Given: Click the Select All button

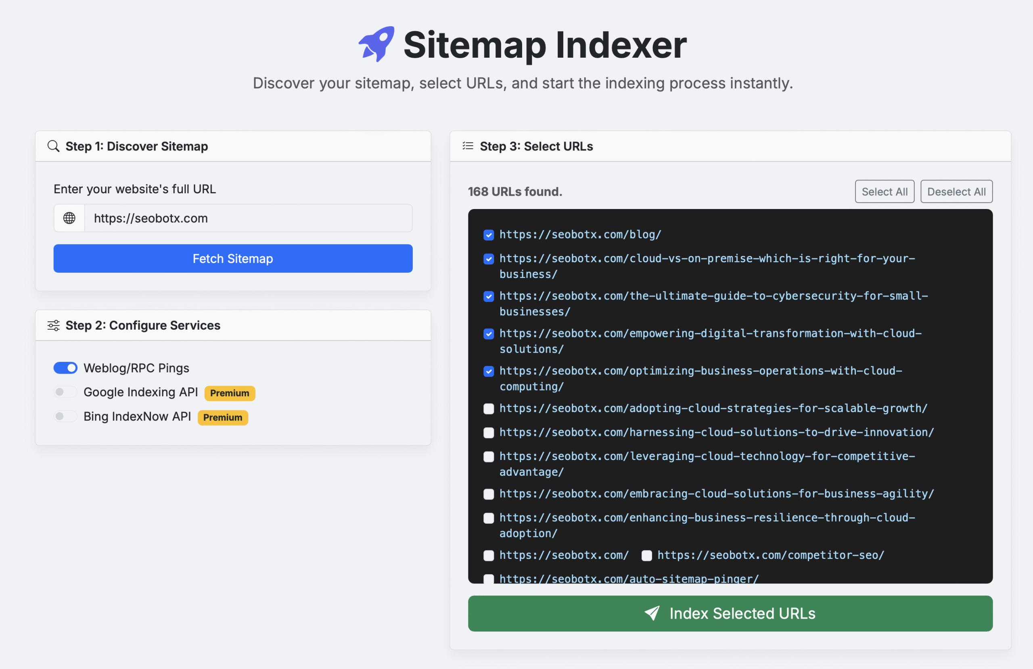Looking at the screenshot, I should (885, 191).
